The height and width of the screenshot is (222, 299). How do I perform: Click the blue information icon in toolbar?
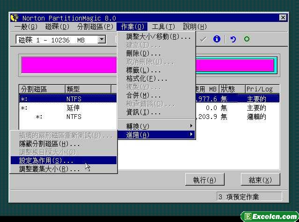217,39
